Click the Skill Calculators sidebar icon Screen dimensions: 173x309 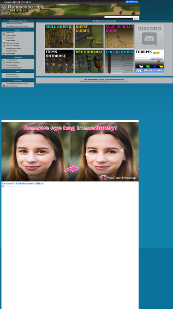click(x=4, y=74)
